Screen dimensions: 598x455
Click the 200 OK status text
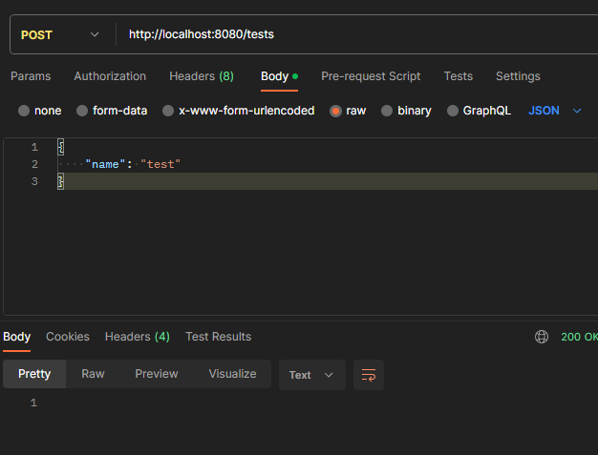click(x=579, y=337)
